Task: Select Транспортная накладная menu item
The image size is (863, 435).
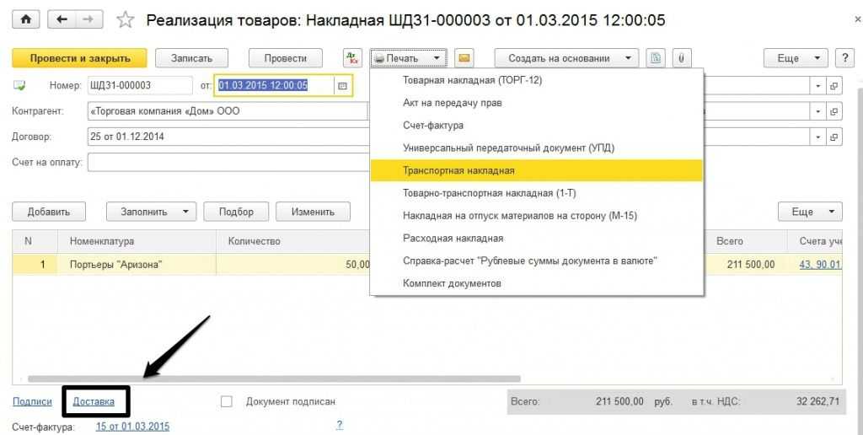Action: [x=537, y=170]
